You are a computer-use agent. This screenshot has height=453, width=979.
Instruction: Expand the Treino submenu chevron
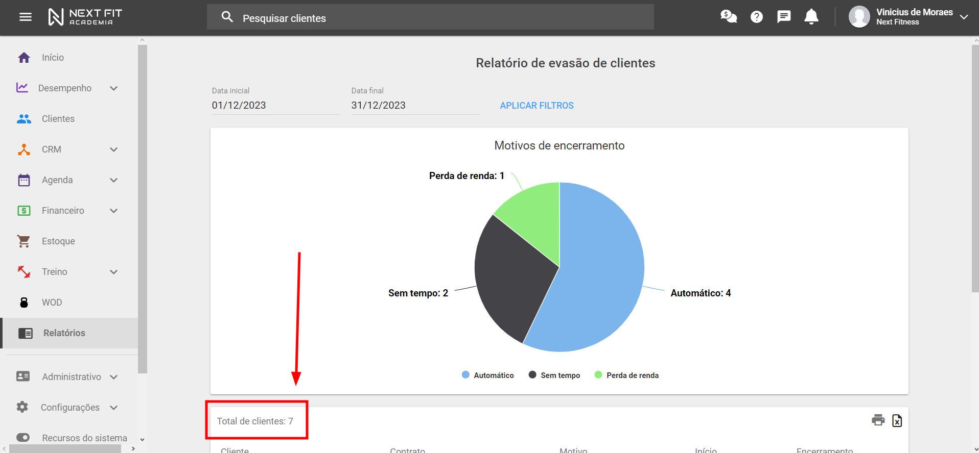coord(114,272)
